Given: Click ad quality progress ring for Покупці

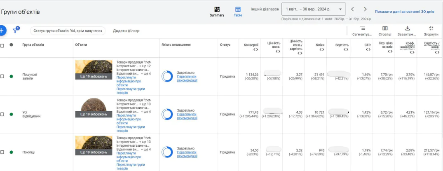Looking at the screenshot, I should click(x=167, y=152).
